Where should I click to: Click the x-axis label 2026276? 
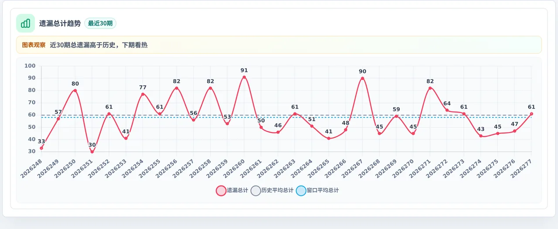[x=504, y=168]
